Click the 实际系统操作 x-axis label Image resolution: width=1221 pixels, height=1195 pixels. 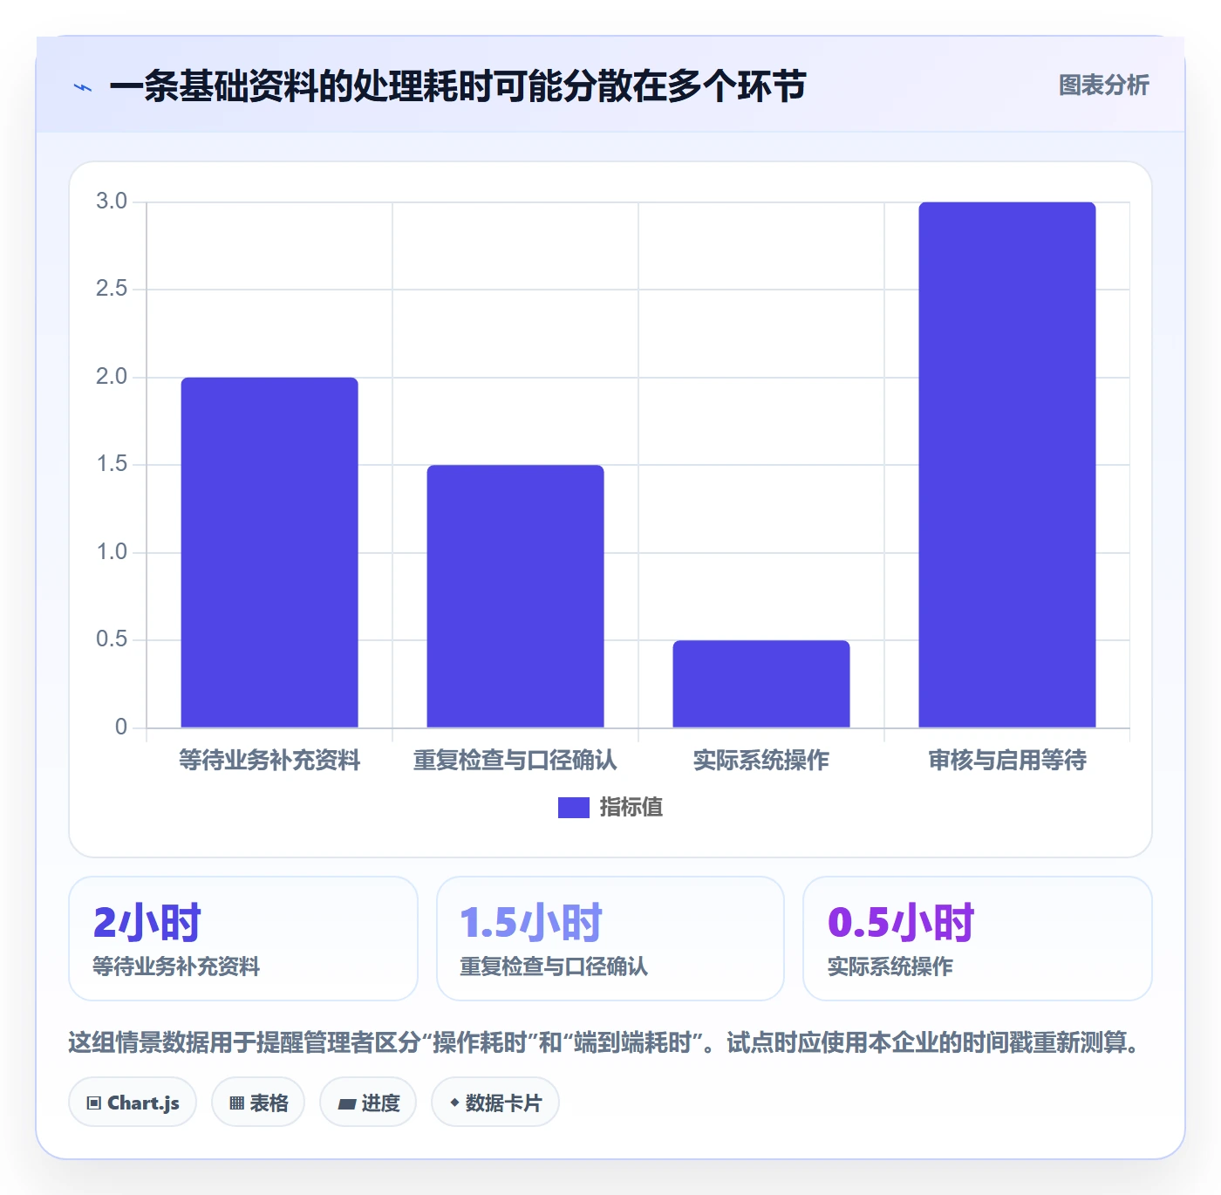[x=761, y=761]
